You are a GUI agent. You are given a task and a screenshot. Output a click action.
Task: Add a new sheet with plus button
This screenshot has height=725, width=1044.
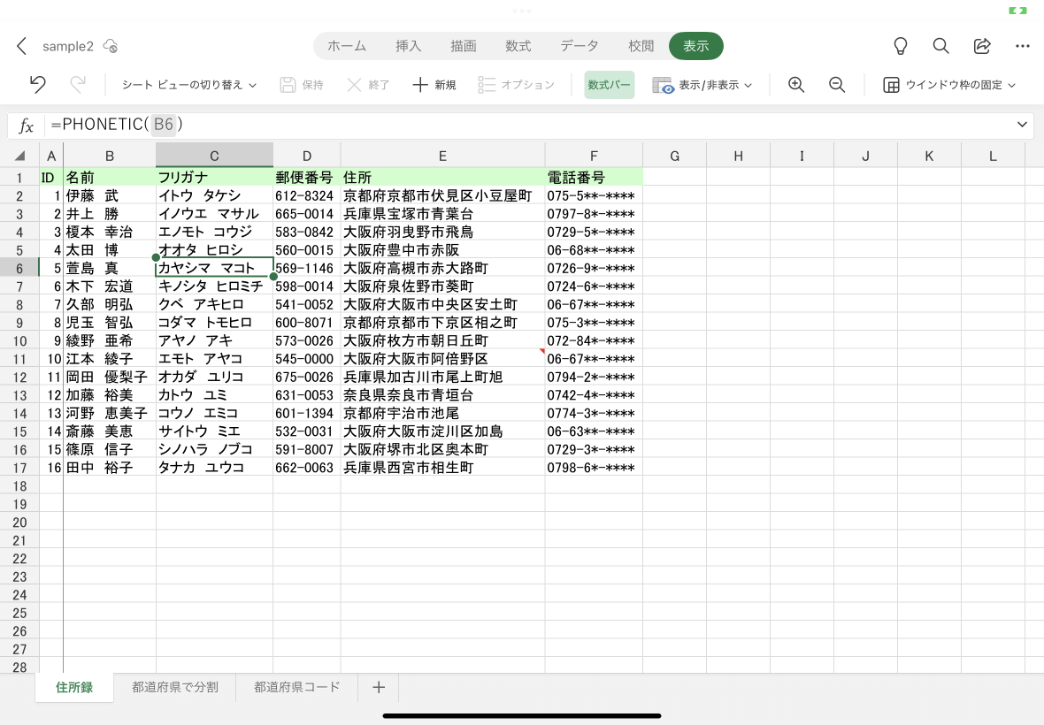pyautogui.click(x=378, y=687)
